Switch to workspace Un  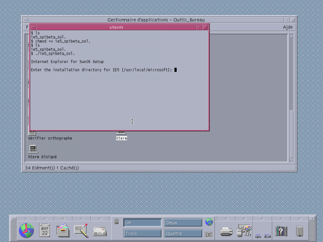142,223
